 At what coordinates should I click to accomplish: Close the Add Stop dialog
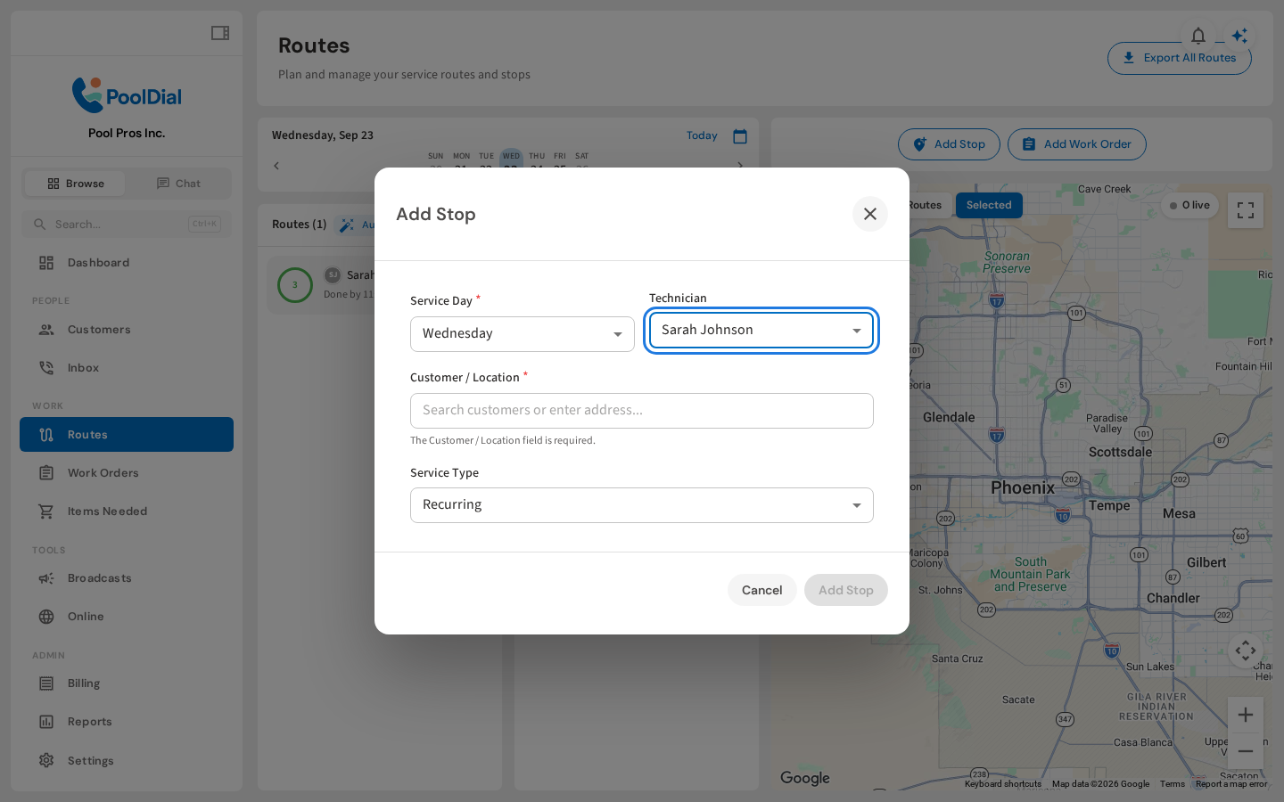coord(870,214)
